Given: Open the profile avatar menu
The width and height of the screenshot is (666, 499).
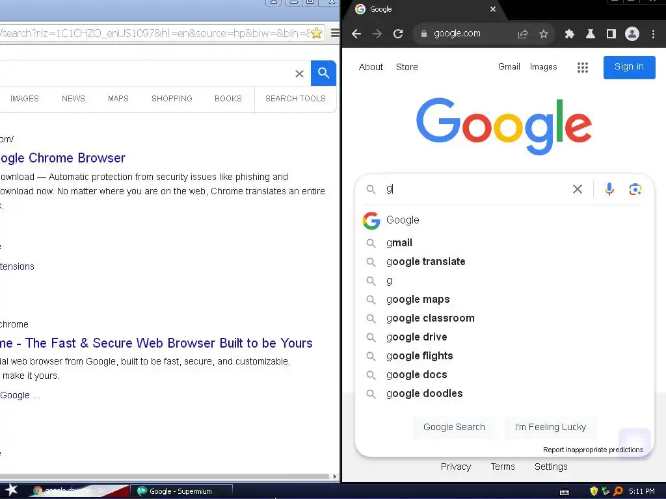Looking at the screenshot, I should (x=632, y=34).
